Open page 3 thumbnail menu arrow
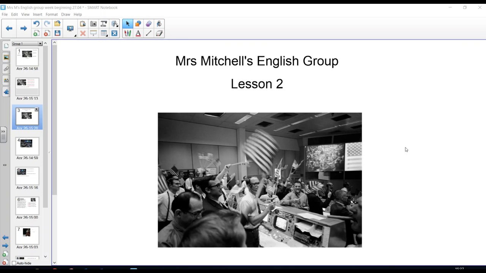Screen dimensions: 486x273 [36, 110]
